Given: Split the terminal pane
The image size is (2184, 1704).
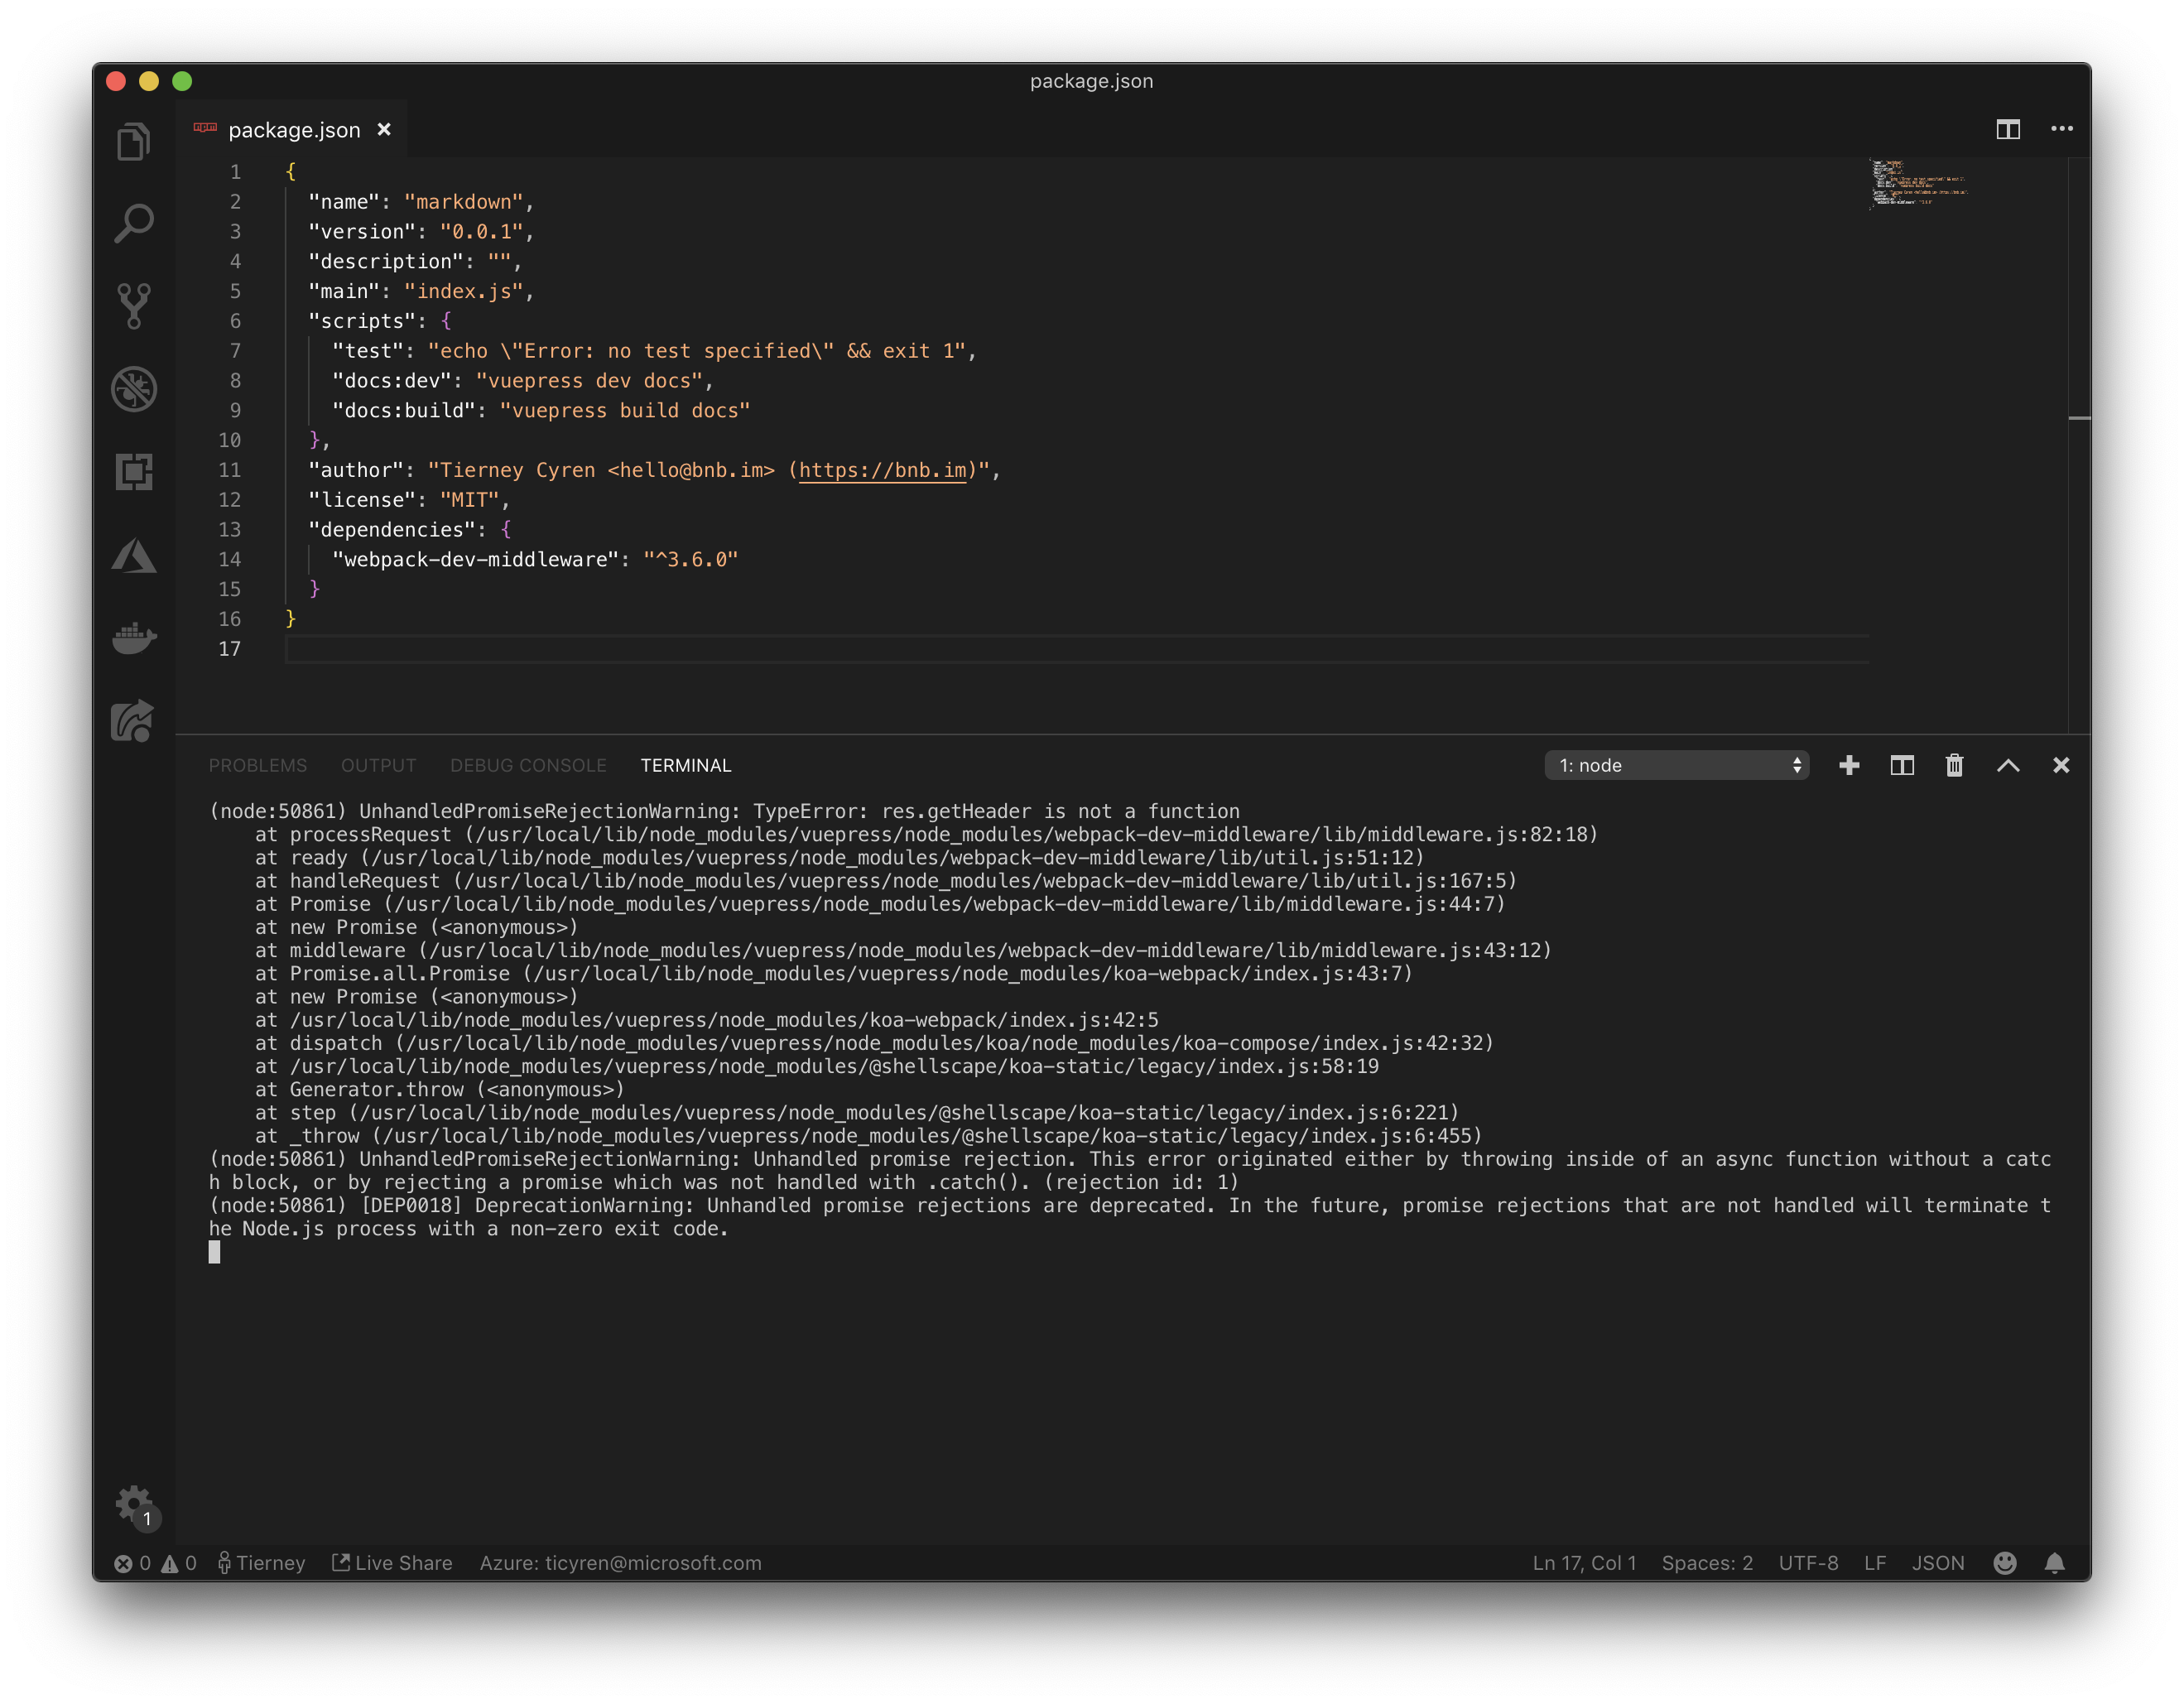Looking at the screenshot, I should [x=1901, y=765].
